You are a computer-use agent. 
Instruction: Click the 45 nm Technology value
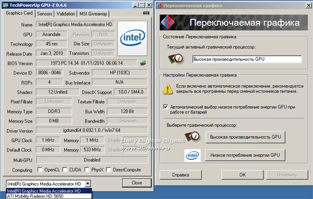pos(51,44)
